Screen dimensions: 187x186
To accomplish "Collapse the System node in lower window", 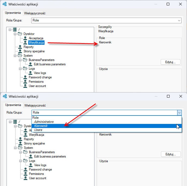I will coord(15,148).
